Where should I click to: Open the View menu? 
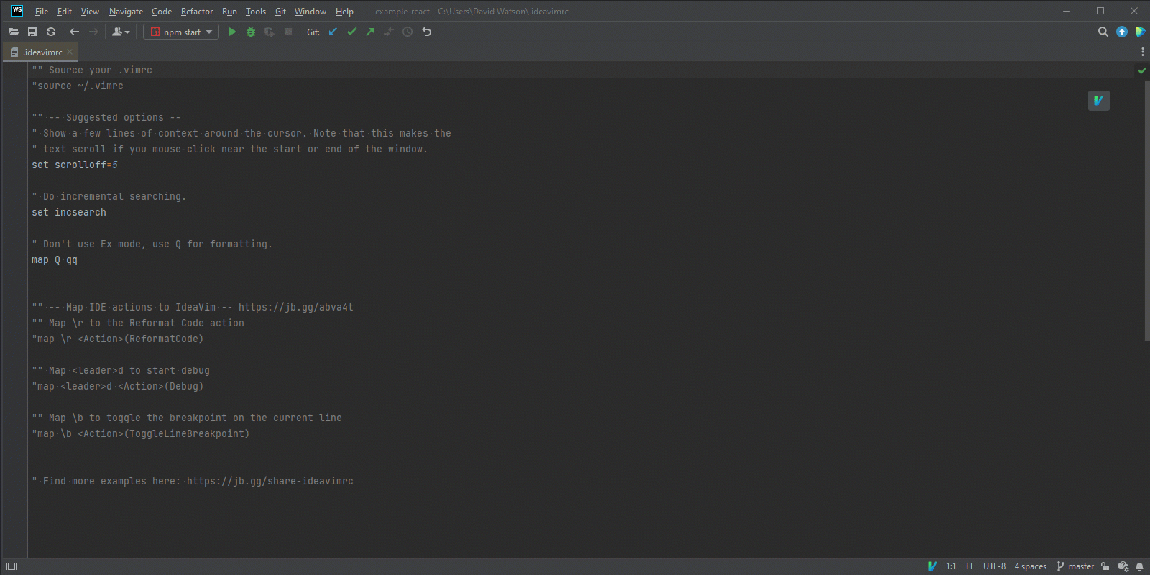click(x=90, y=11)
